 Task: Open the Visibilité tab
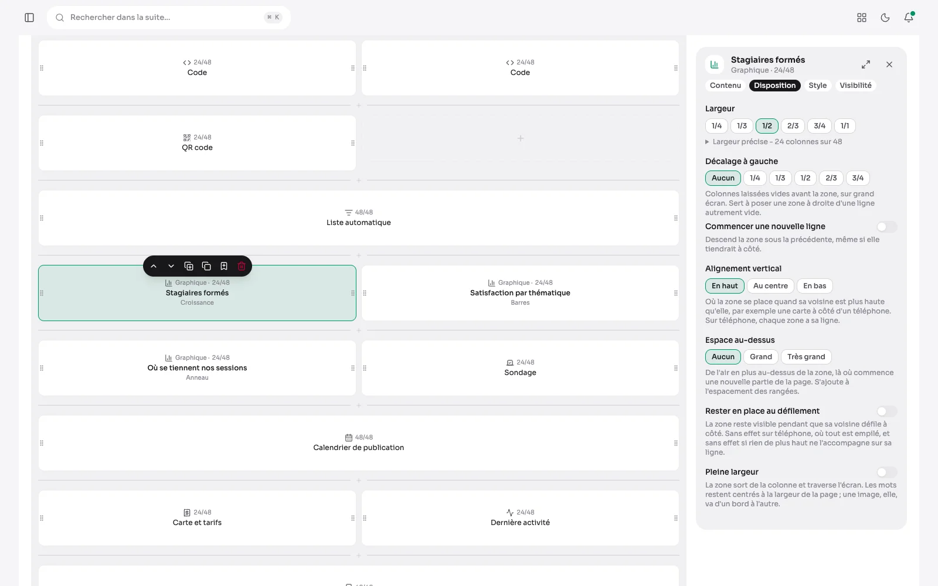[x=855, y=86]
